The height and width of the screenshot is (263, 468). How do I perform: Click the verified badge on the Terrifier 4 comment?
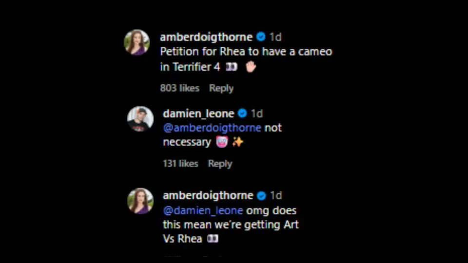[261, 37]
